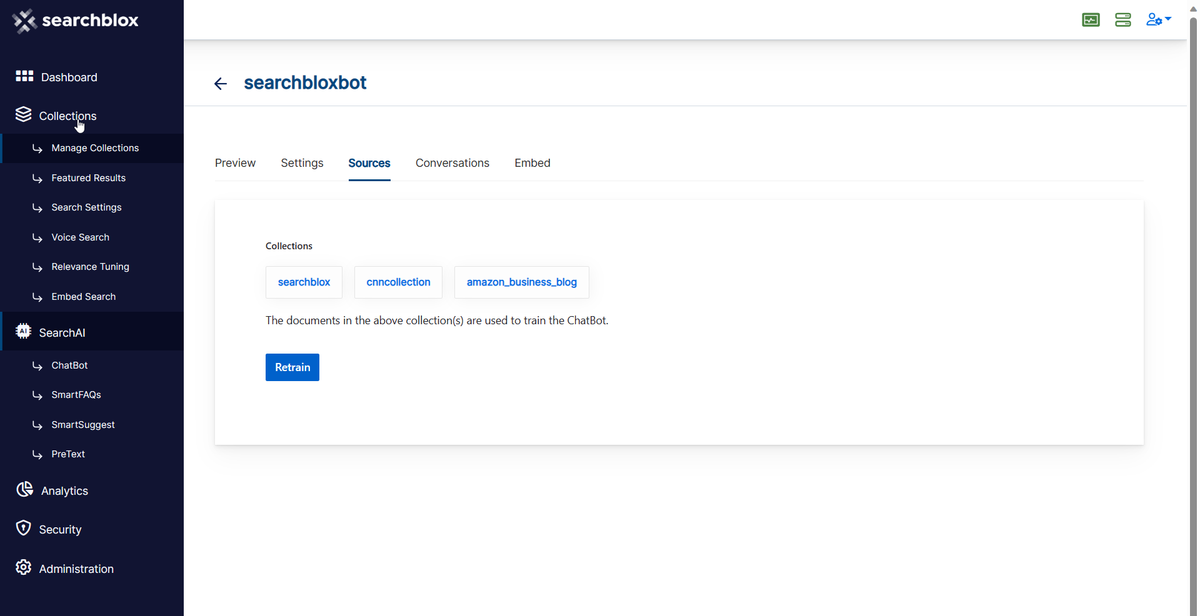Click the SearchAI chip icon
The width and height of the screenshot is (1200, 616).
[24, 331]
